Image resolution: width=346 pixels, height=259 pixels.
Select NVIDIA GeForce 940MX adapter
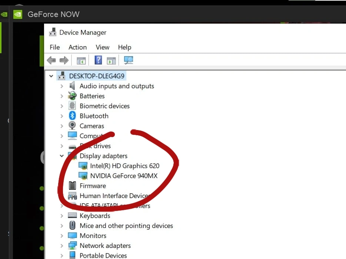coord(124,176)
